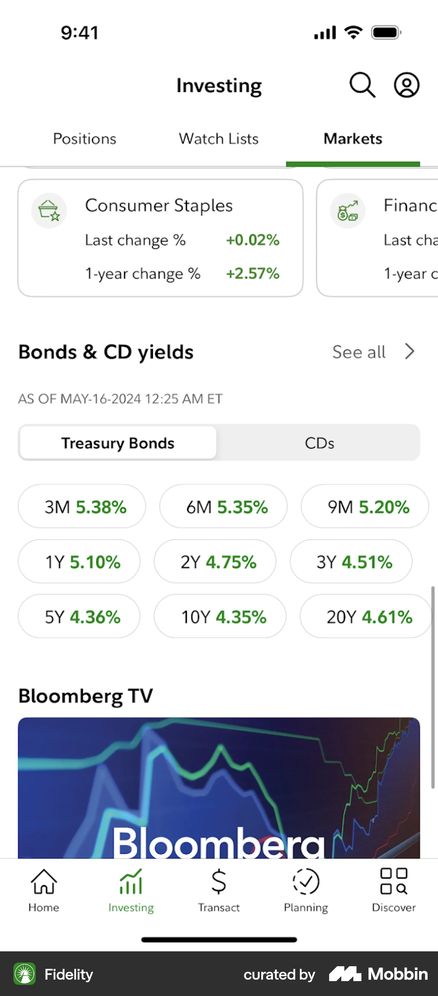Open the 3M 5.38% yield pill
The height and width of the screenshot is (996, 438).
pyautogui.click(x=82, y=507)
